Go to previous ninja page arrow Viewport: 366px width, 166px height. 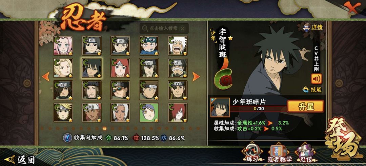tap(45, 77)
